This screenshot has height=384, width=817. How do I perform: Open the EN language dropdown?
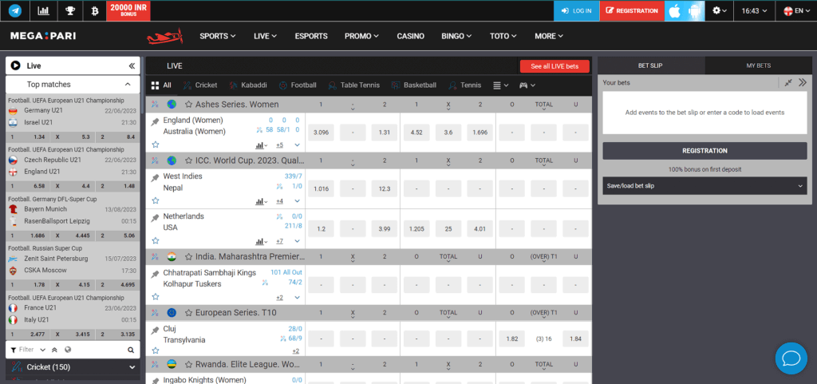coord(792,10)
